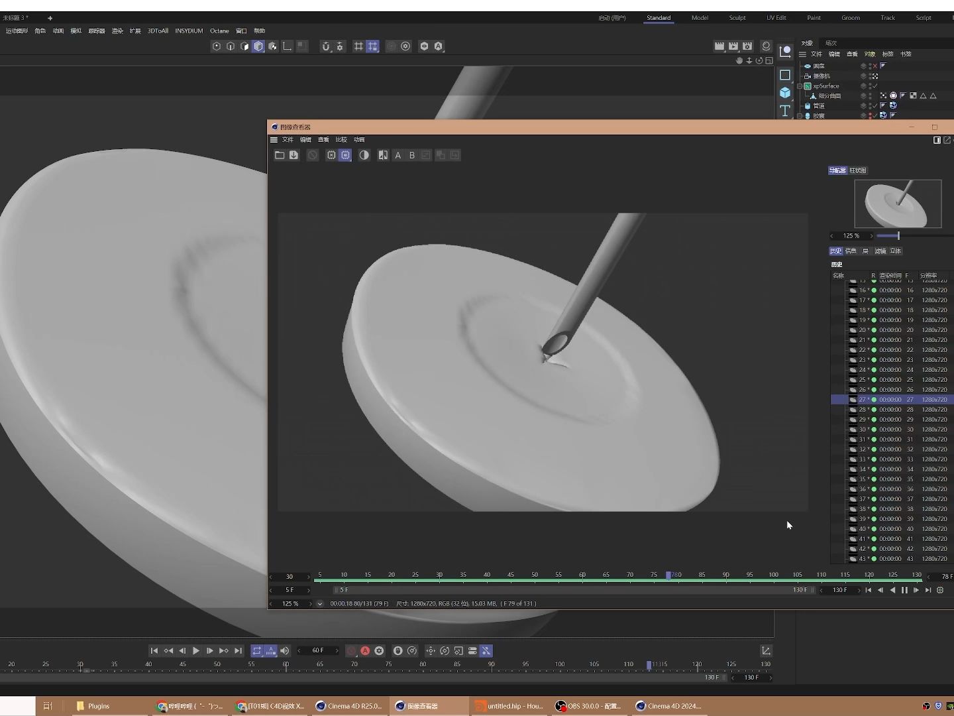
Task: Toggle red X generator state of 圆盘 object
Action: pyautogui.click(x=875, y=66)
